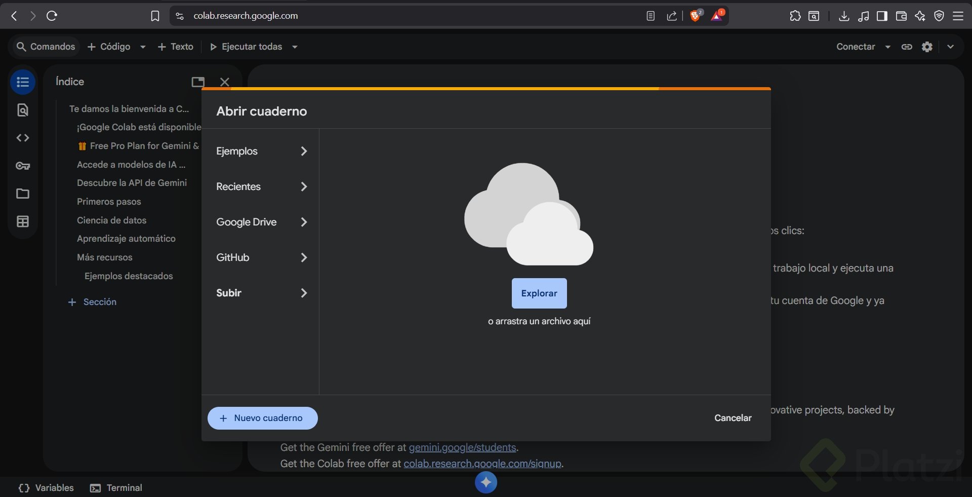Image resolution: width=972 pixels, height=497 pixels.
Task: Open the find and replace sidebar icon
Action: point(23,110)
